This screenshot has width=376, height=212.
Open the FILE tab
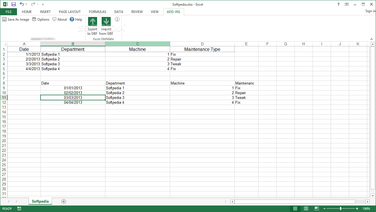click(x=8, y=12)
